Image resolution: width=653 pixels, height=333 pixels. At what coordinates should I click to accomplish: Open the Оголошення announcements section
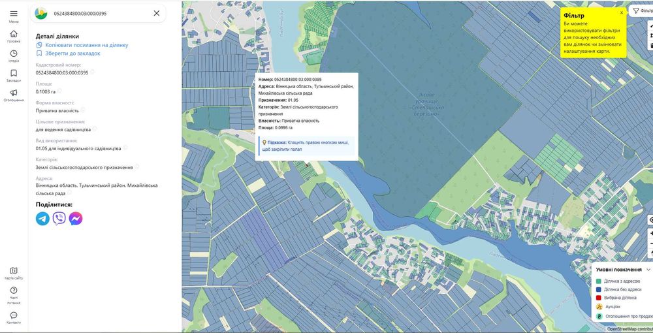click(14, 93)
